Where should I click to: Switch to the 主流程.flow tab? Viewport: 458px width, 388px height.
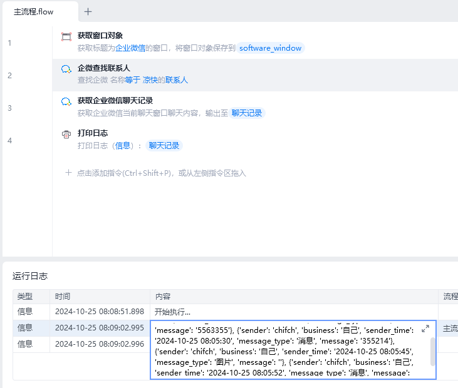pyautogui.click(x=34, y=11)
